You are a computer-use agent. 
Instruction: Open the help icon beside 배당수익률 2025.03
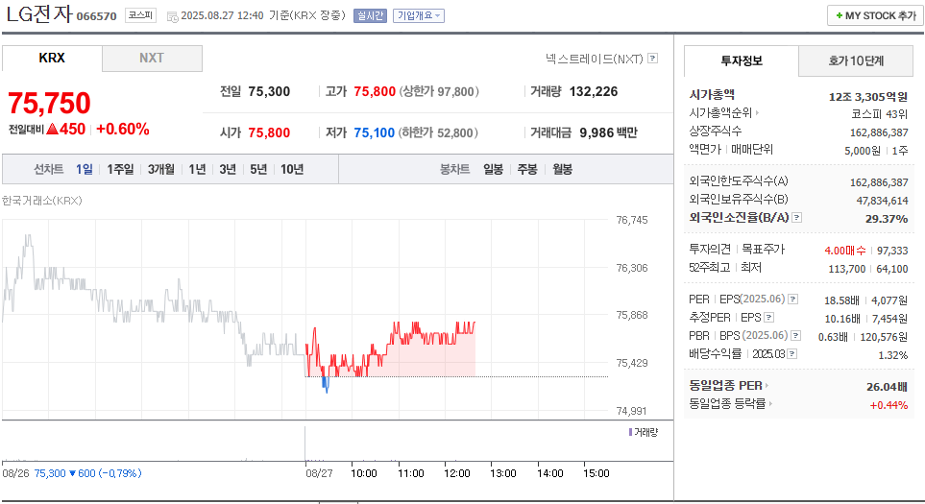[x=792, y=353]
